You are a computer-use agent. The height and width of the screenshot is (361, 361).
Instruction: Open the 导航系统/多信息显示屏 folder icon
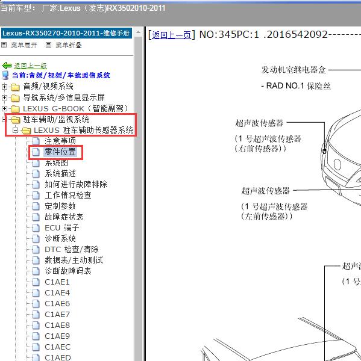(15, 98)
